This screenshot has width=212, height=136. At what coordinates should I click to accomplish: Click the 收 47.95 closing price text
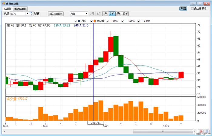pos(44,25)
